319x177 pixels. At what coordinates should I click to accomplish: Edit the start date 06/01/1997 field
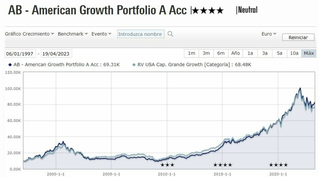tap(20, 53)
